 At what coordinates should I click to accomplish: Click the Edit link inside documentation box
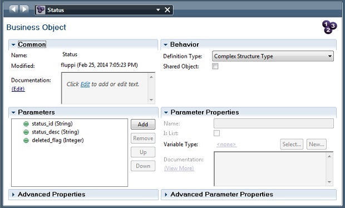pyautogui.click(x=85, y=84)
